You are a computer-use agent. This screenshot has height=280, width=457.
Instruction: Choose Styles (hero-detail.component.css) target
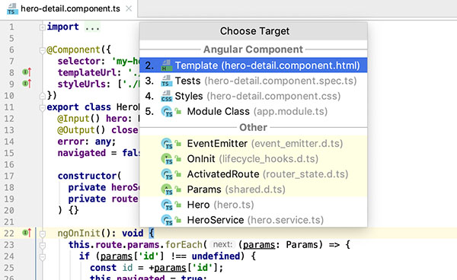click(254, 96)
